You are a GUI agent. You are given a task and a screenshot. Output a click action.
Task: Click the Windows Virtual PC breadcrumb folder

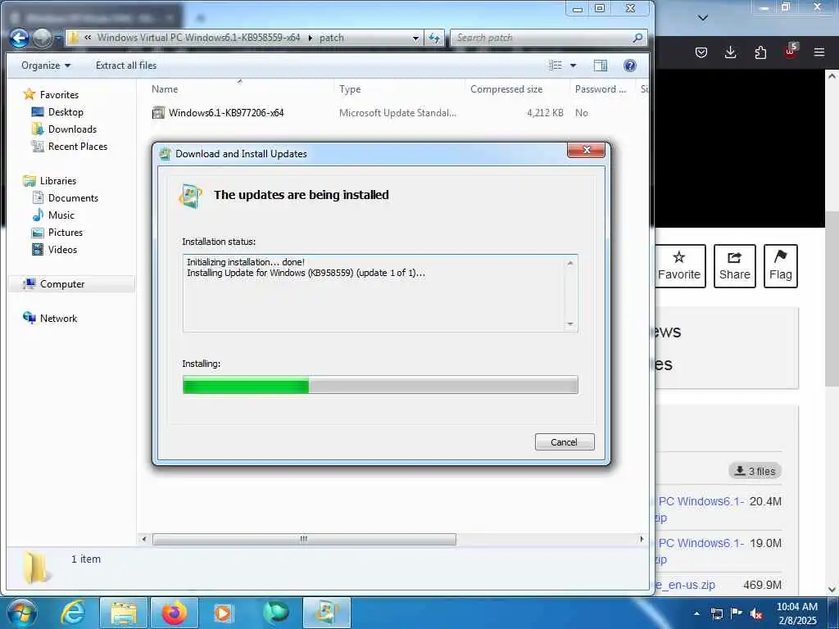[x=198, y=38]
